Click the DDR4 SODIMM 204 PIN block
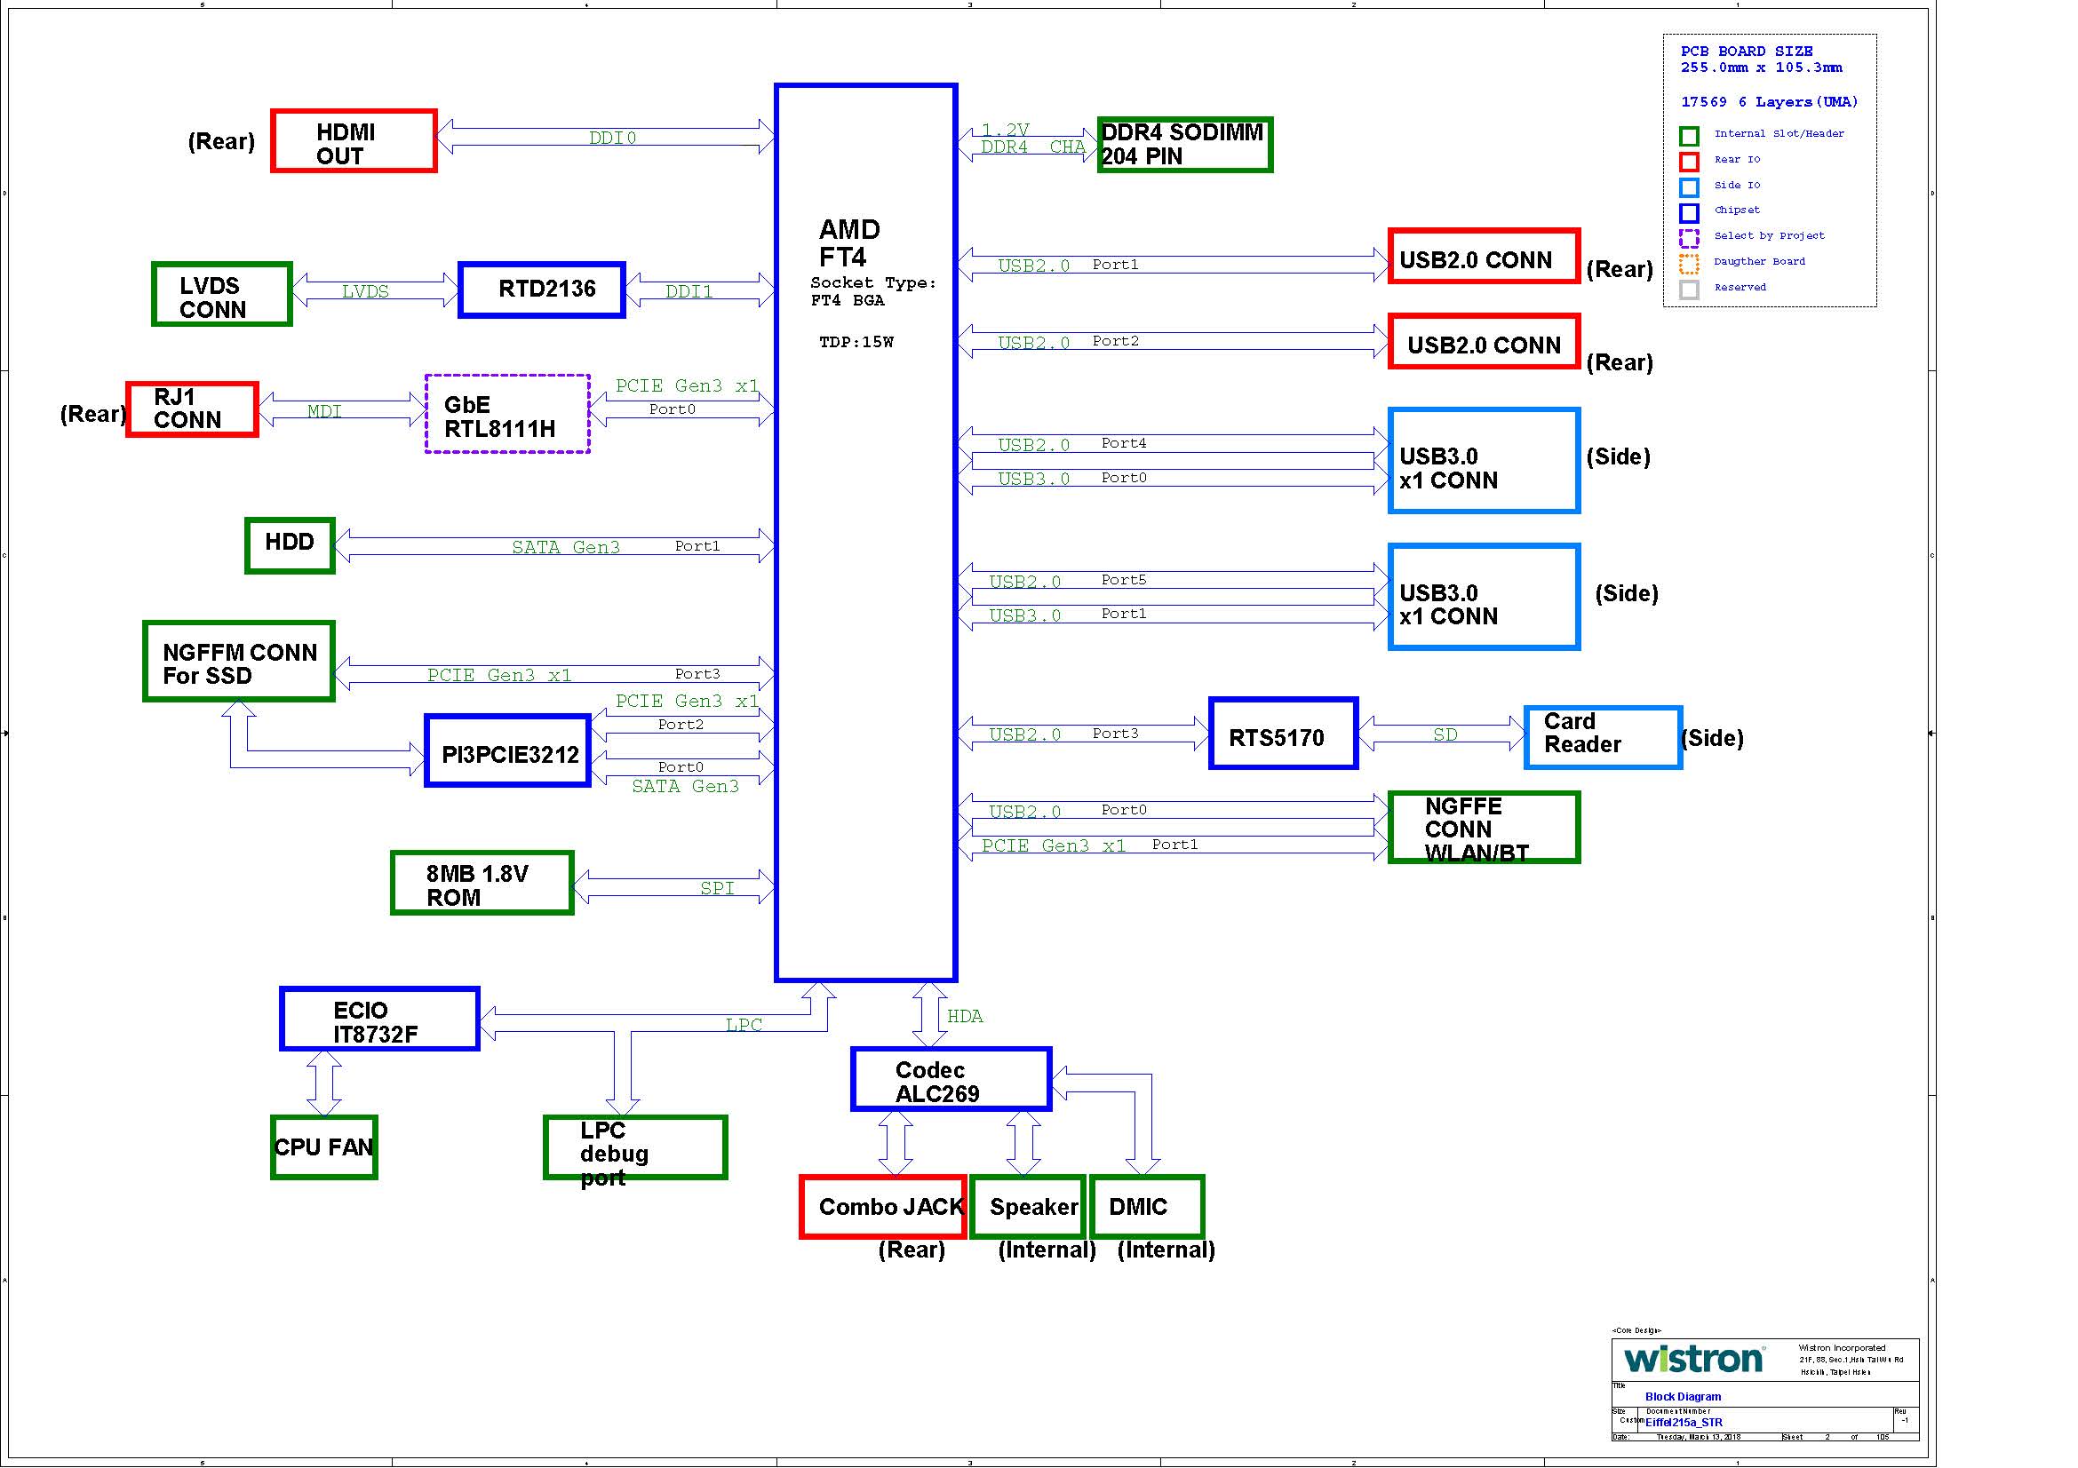This screenshot has width=2078, height=1468. click(x=1185, y=145)
